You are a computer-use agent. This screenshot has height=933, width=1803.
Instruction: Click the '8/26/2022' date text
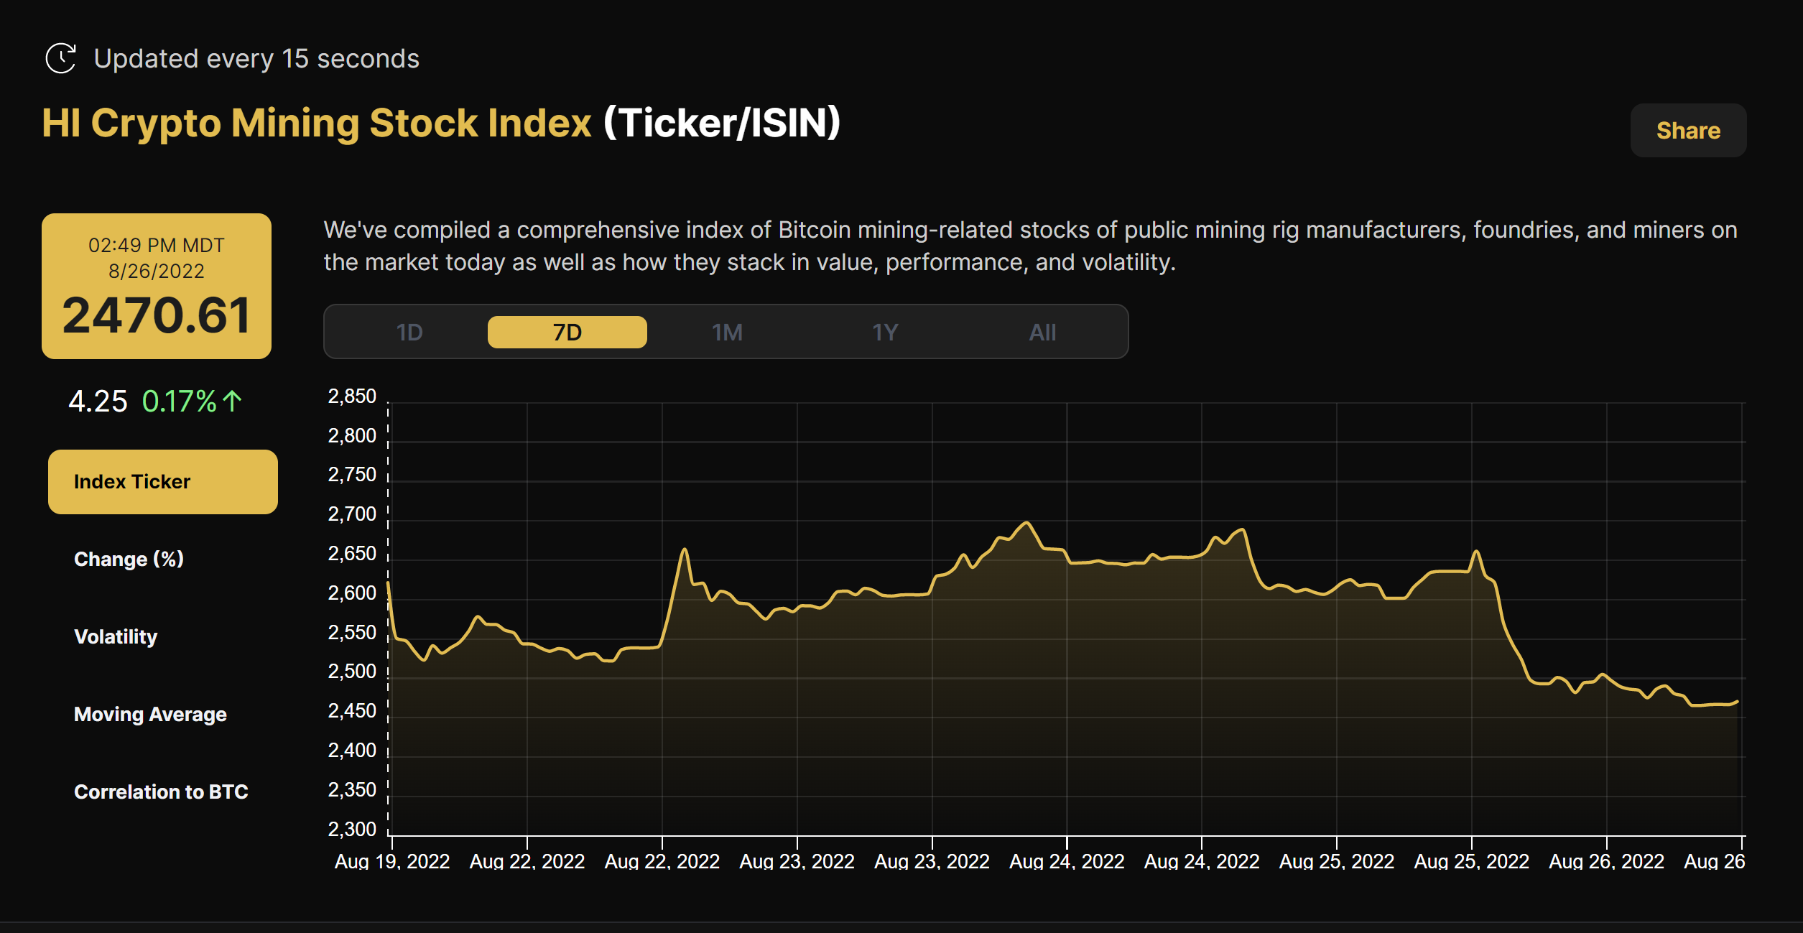(x=157, y=271)
